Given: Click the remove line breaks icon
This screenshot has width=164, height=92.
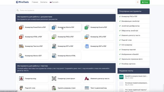Looking at the screenshot, I should pyautogui.click(x=54, y=88).
